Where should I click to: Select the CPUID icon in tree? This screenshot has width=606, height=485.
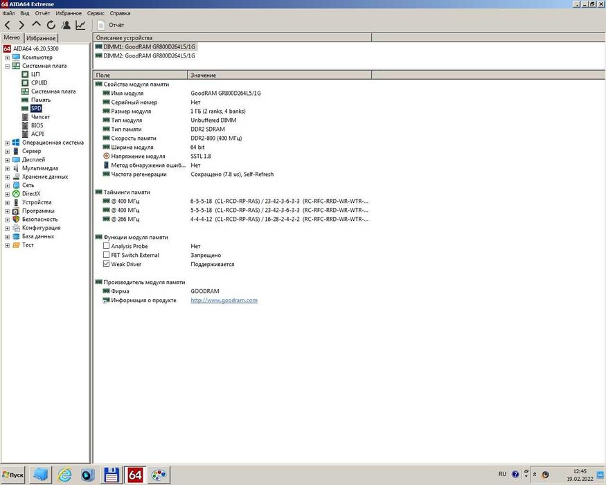point(25,82)
